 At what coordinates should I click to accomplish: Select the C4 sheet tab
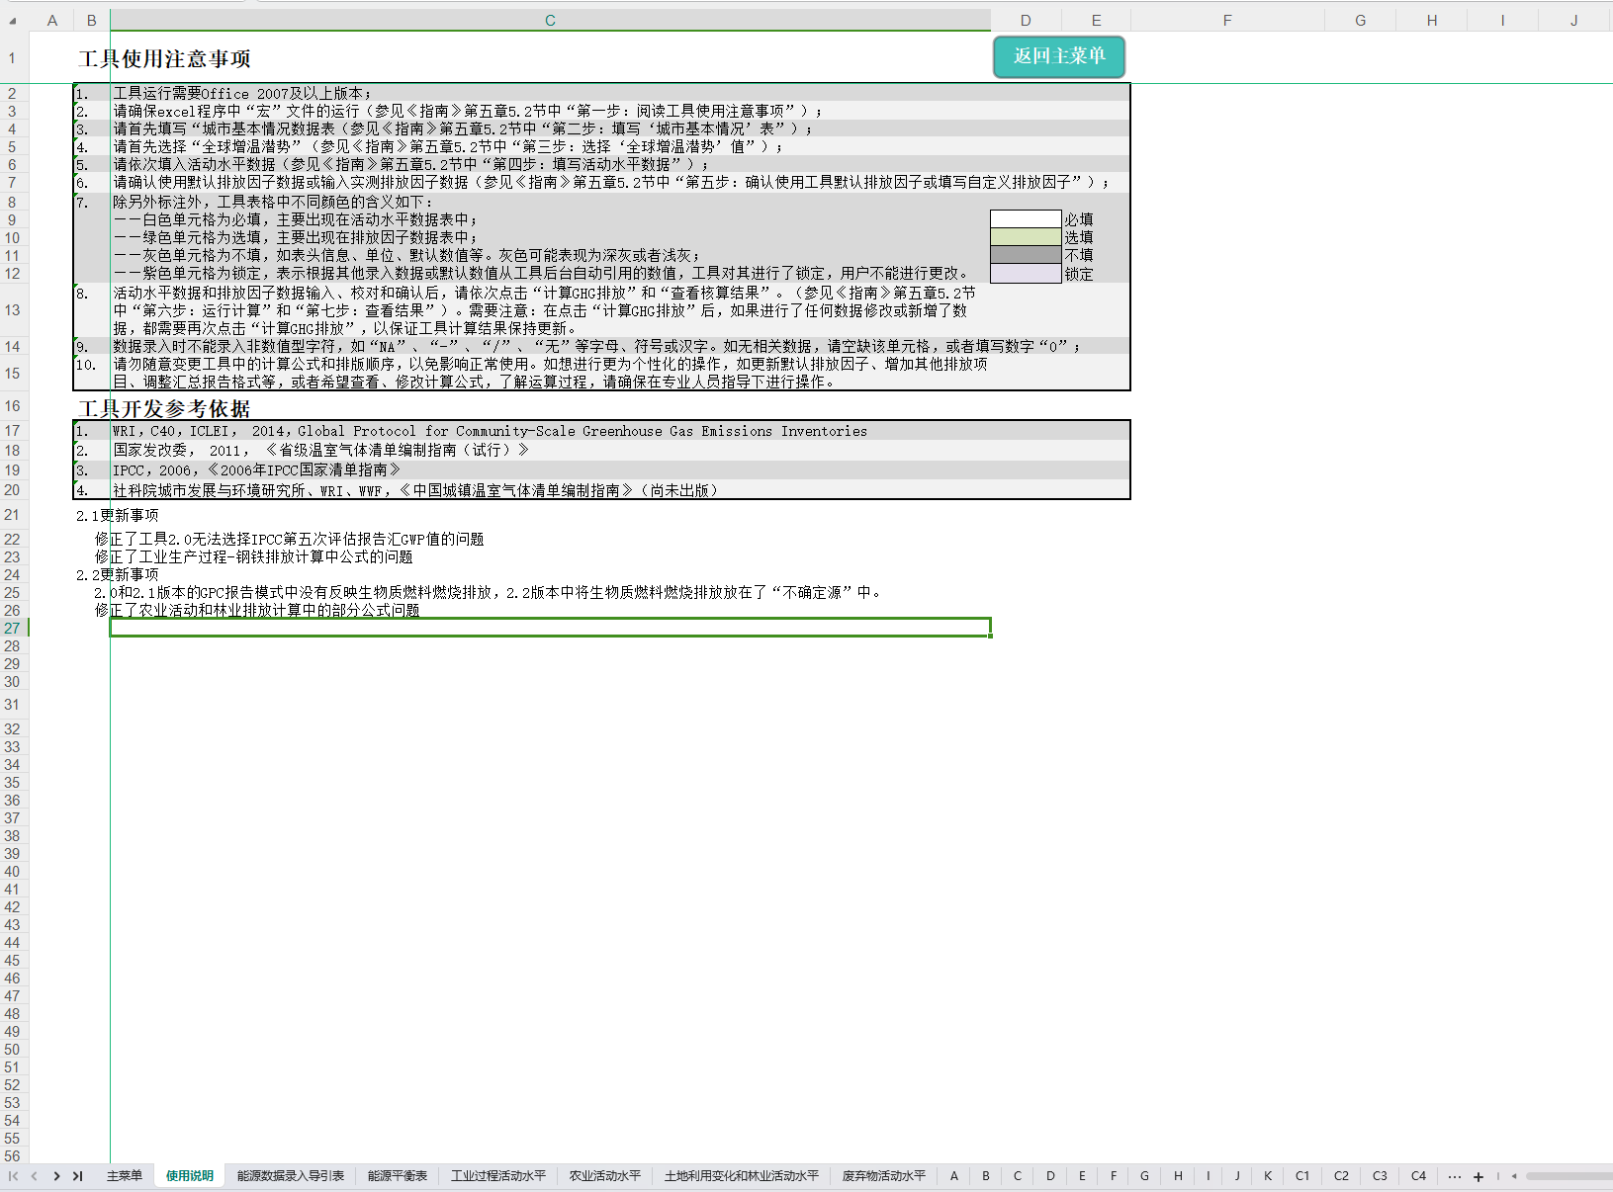click(x=1418, y=1176)
